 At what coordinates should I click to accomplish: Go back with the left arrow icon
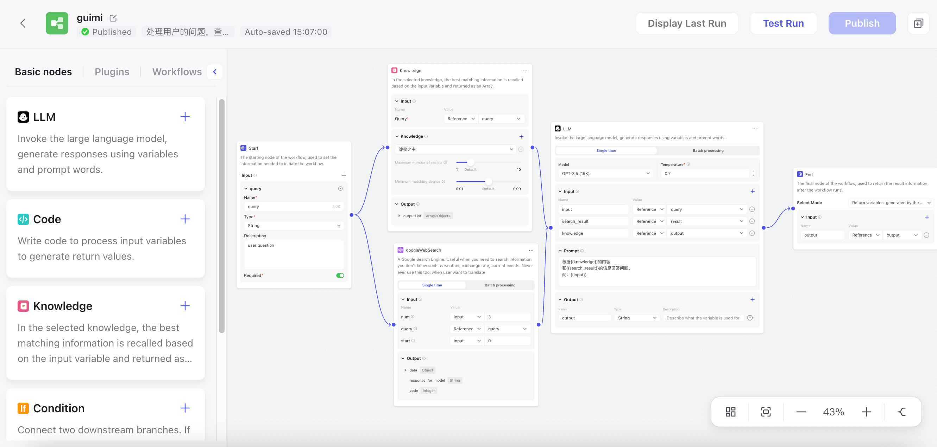click(x=23, y=23)
